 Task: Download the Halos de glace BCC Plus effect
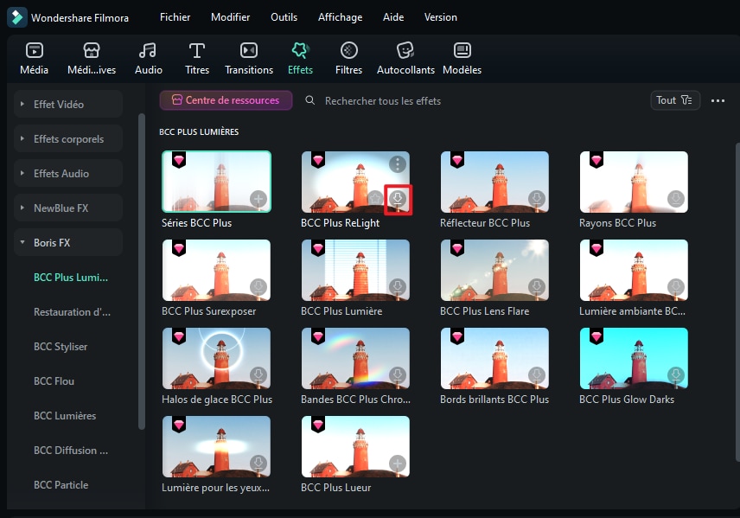coord(258,375)
